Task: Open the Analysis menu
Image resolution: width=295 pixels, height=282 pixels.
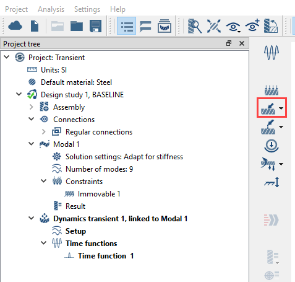Action: [x=51, y=9]
